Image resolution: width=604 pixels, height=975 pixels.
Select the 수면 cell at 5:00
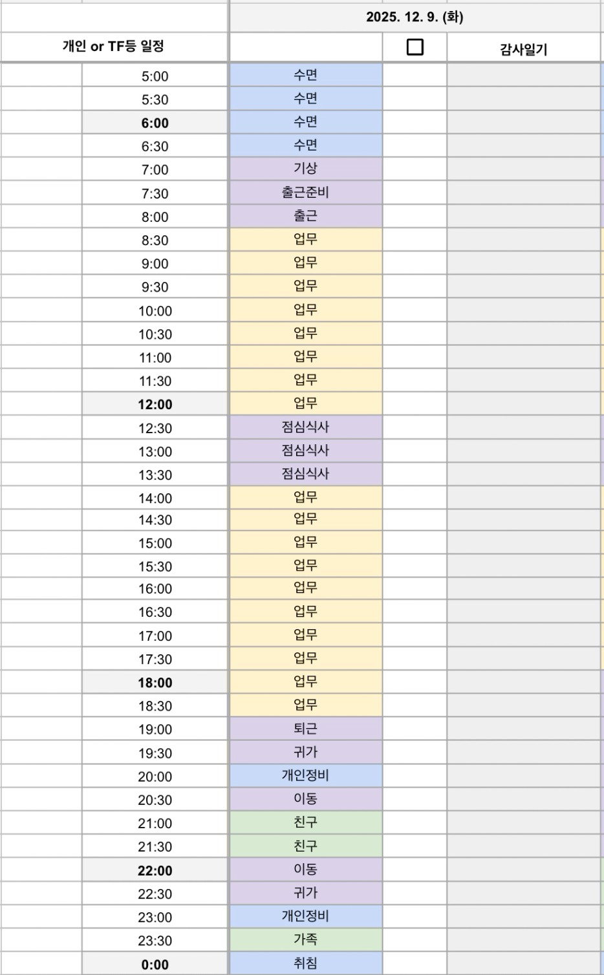coord(305,75)
